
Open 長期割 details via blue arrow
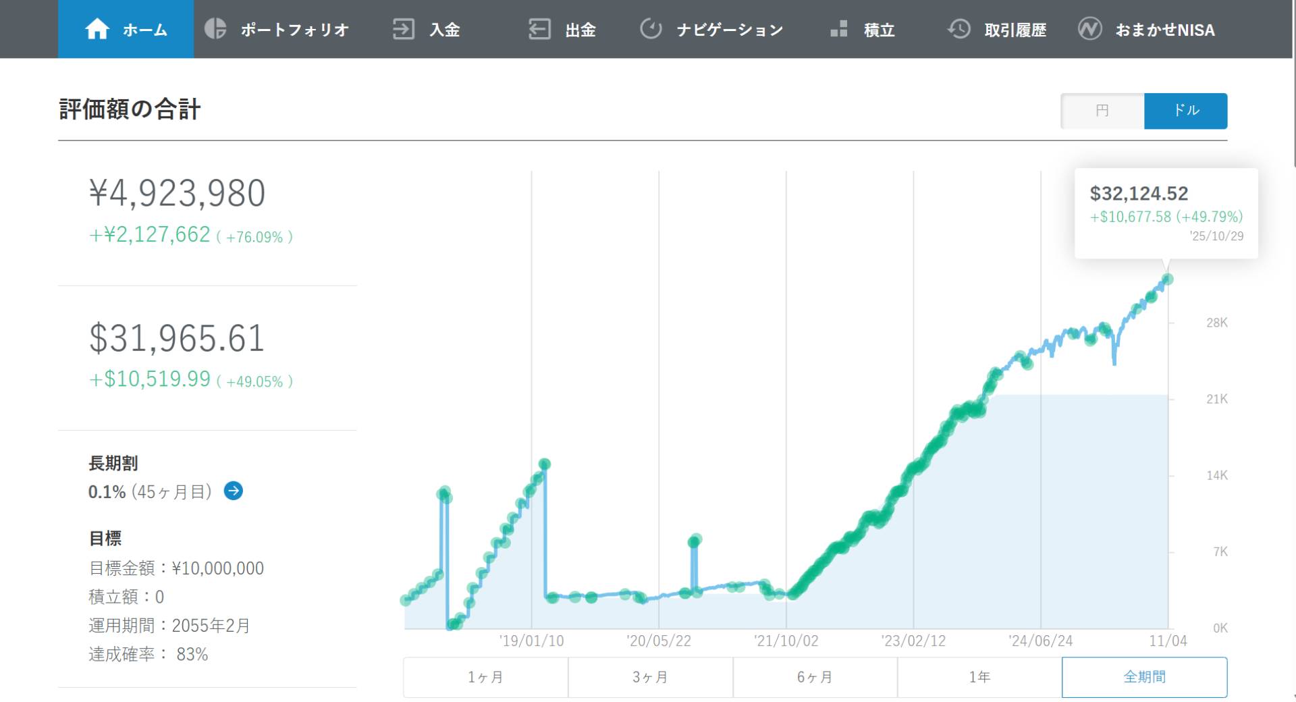[x=234, y=491]
